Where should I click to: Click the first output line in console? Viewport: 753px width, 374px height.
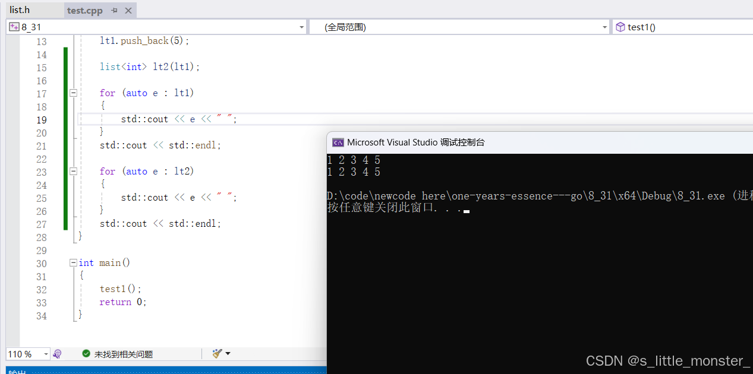pos(354,160)
